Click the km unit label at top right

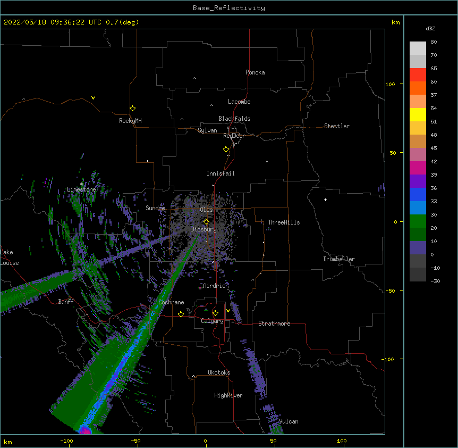click(395, 22)
